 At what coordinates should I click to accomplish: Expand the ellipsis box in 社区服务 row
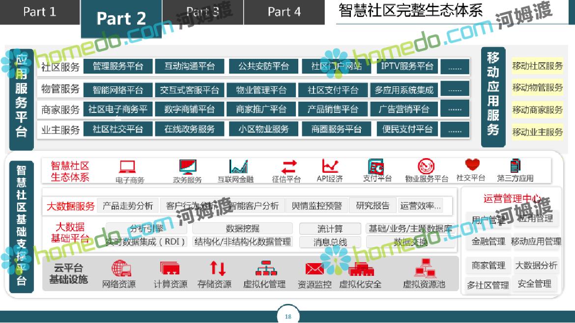click(x=455, y=66)
